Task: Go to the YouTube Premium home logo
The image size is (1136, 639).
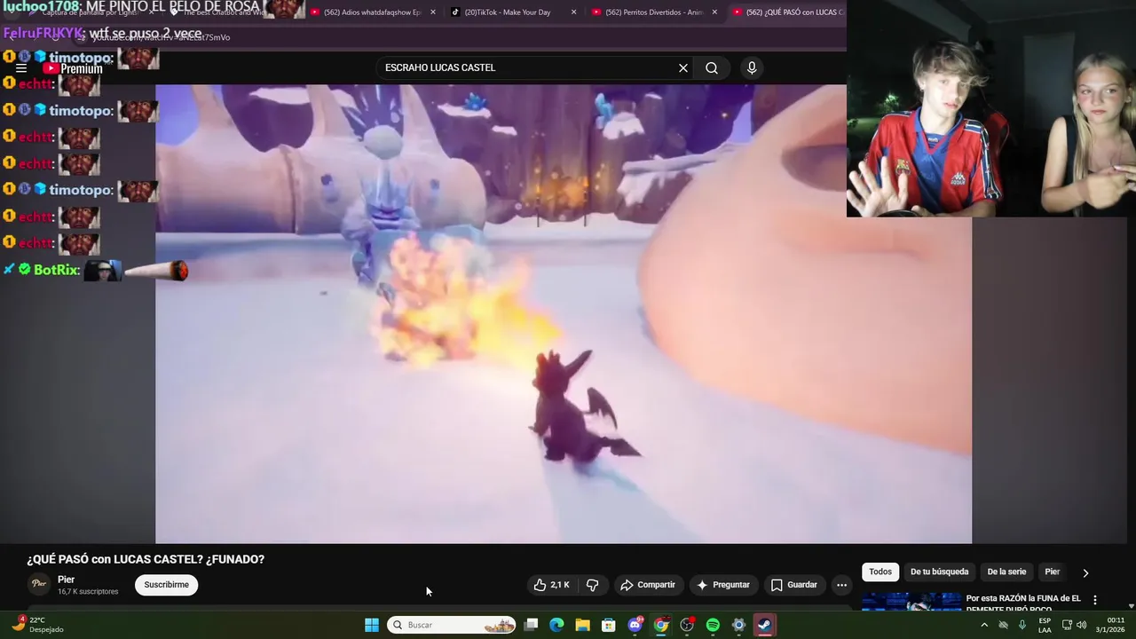Action: (x=73, y=68)
